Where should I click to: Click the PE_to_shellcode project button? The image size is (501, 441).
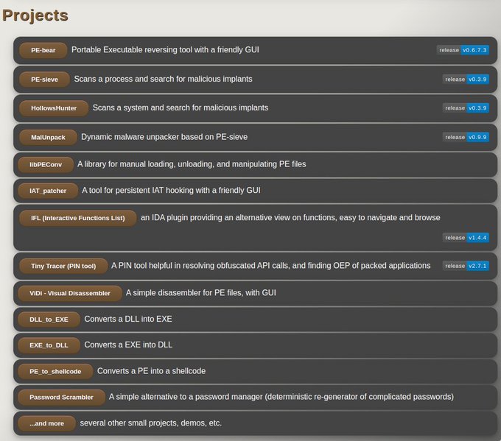(55, 371)
